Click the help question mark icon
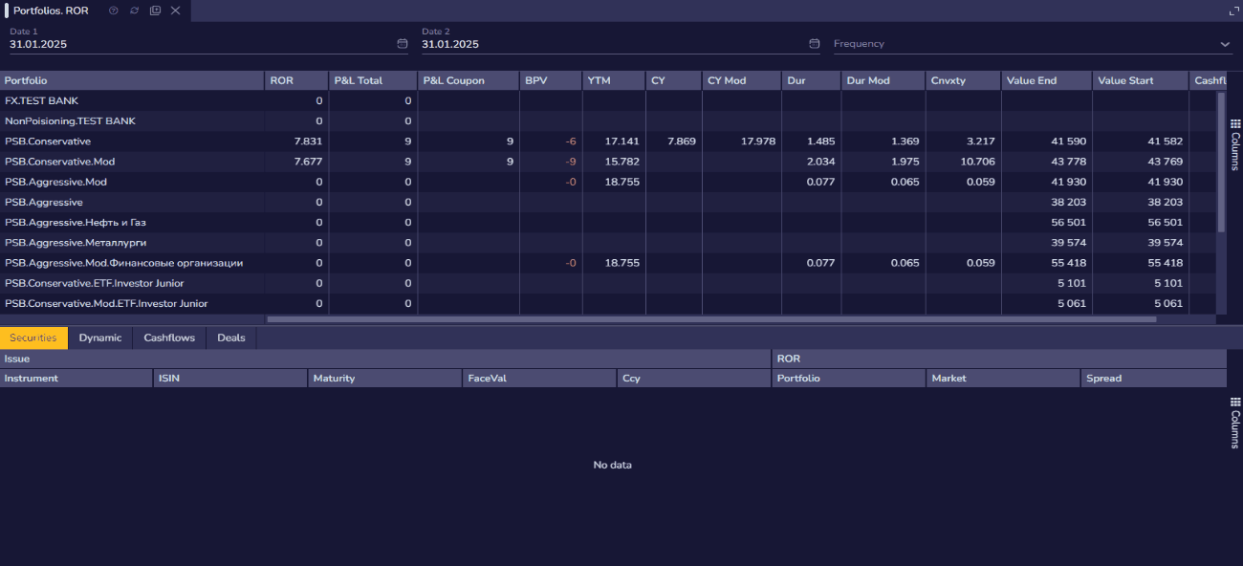Image resolution: width=1243 pixels, height=566 pixels. (114, 11)
